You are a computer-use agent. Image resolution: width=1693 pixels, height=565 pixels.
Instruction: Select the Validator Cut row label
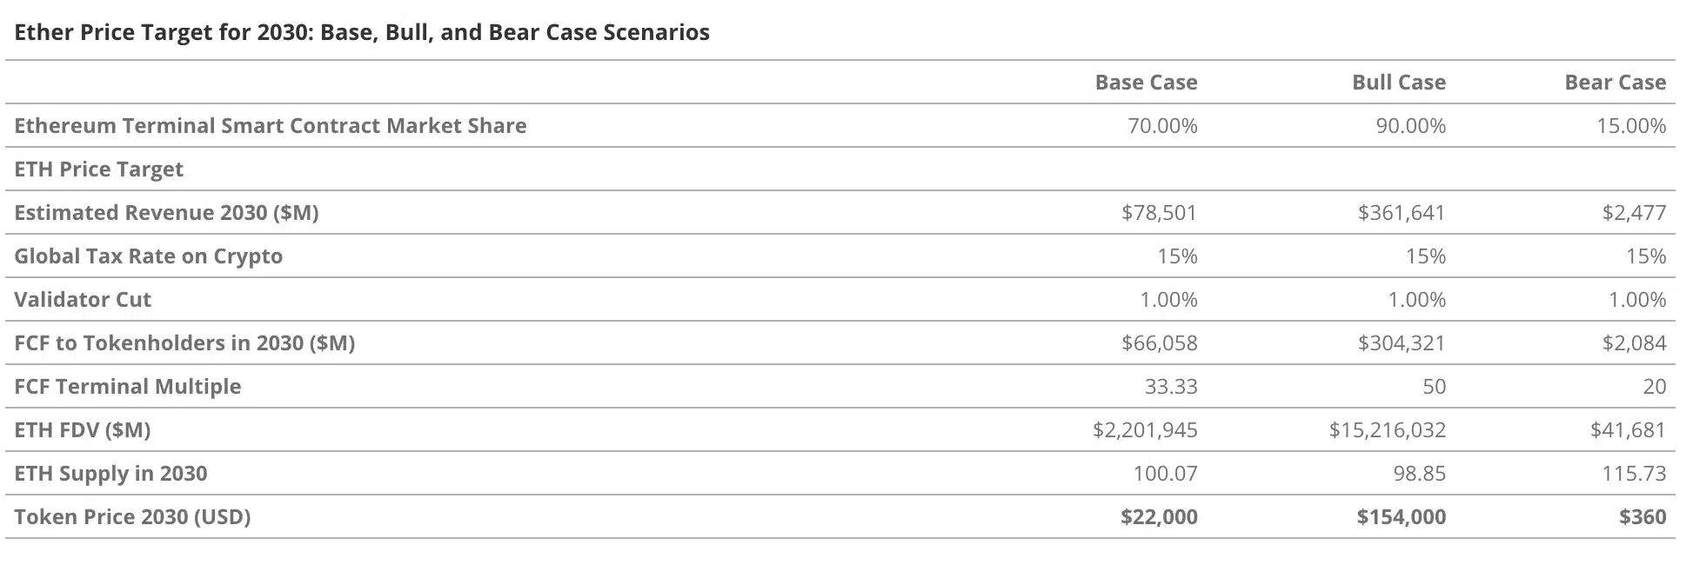point(83,300)
